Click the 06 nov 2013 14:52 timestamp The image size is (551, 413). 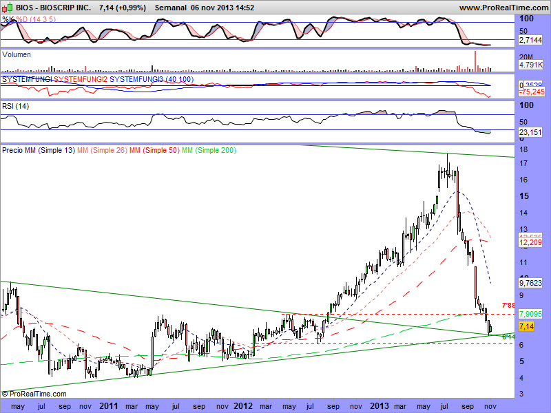(222, 8)
